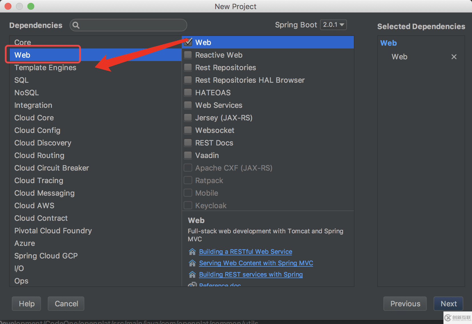The width and height of the screenshot is (472, 324).
Task: Tick the Vaadin checkbox
Action: point(188,155)
